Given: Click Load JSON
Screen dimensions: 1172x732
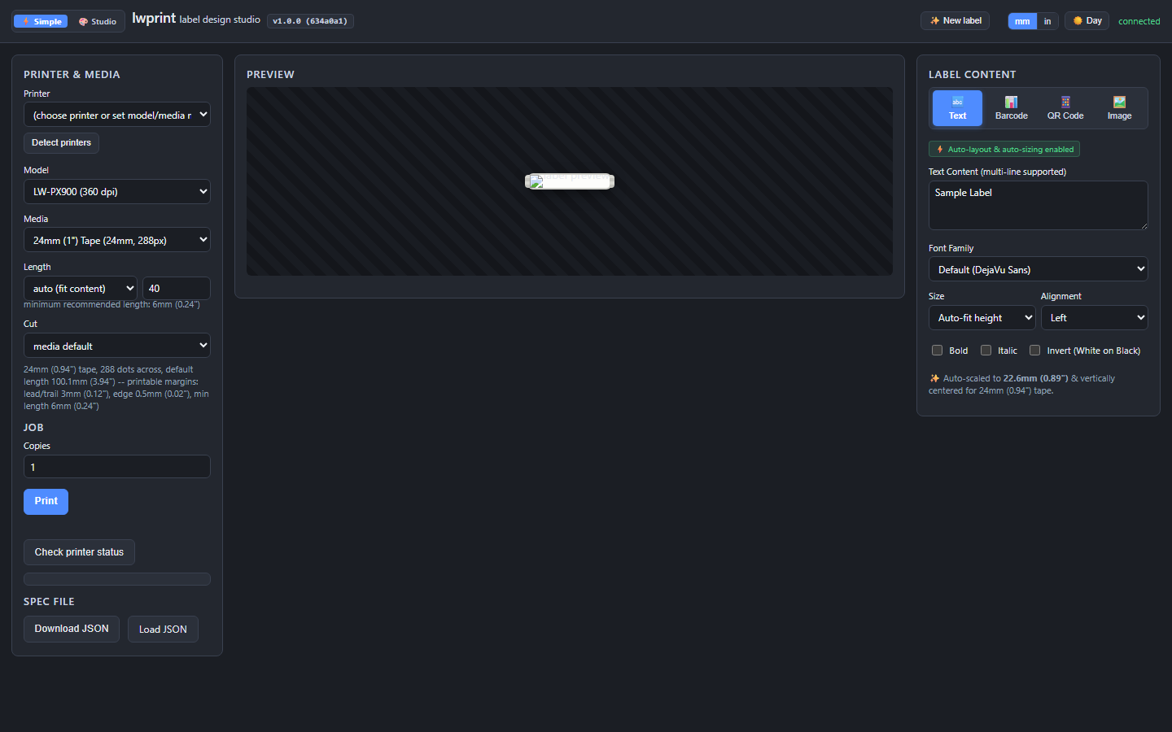Looking at the screenshot, I should tap(163, 629).
